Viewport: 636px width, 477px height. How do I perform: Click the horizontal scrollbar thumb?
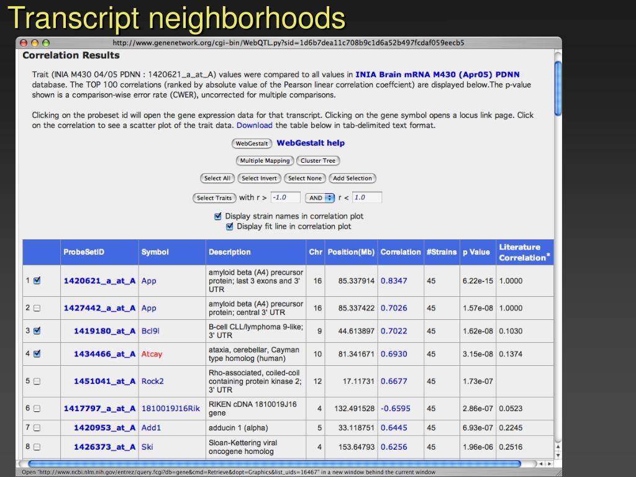pyautogui.click(x=274, y=463)
